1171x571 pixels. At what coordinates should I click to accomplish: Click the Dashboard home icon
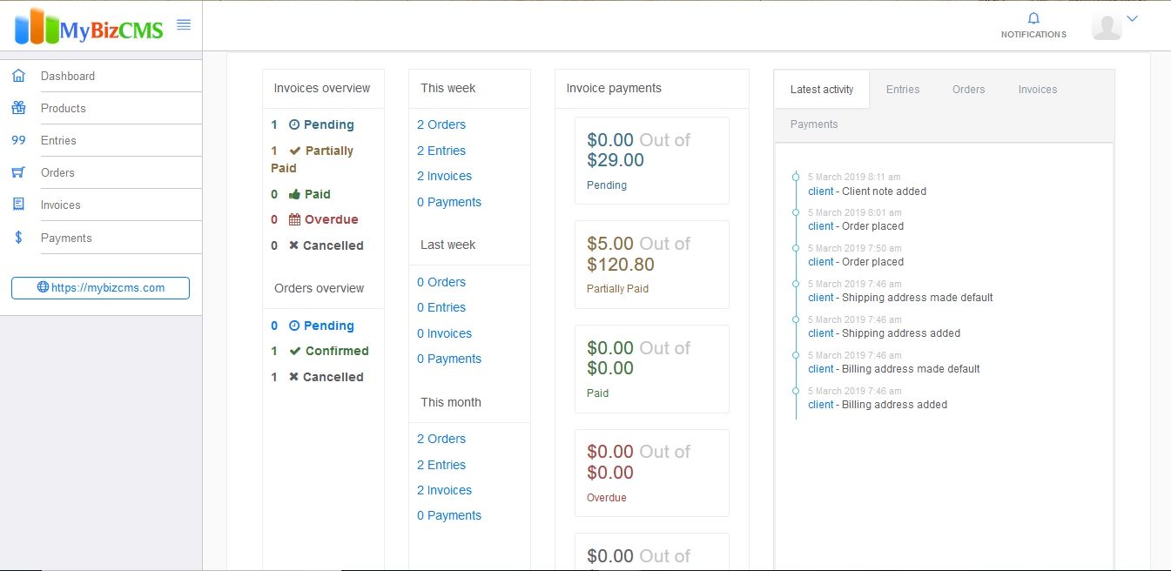(x=18, y=76)
